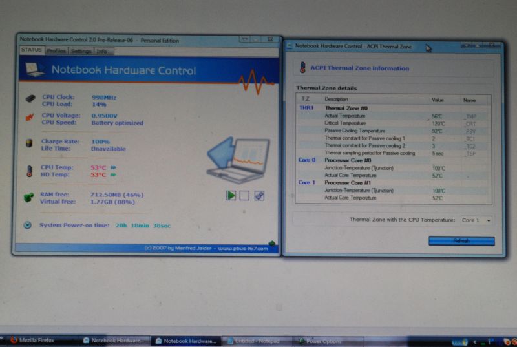Open the www.pbus-167.com link
The height and width of the screenshot is (347, 517).
[x=243, y=249]
